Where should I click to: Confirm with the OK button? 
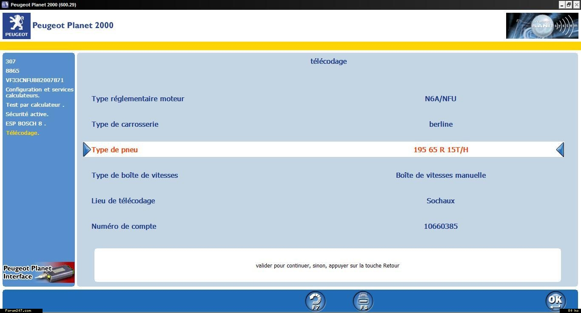click(555, 301)
